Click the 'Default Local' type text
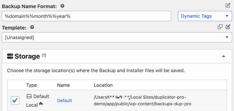 [38, 101]
